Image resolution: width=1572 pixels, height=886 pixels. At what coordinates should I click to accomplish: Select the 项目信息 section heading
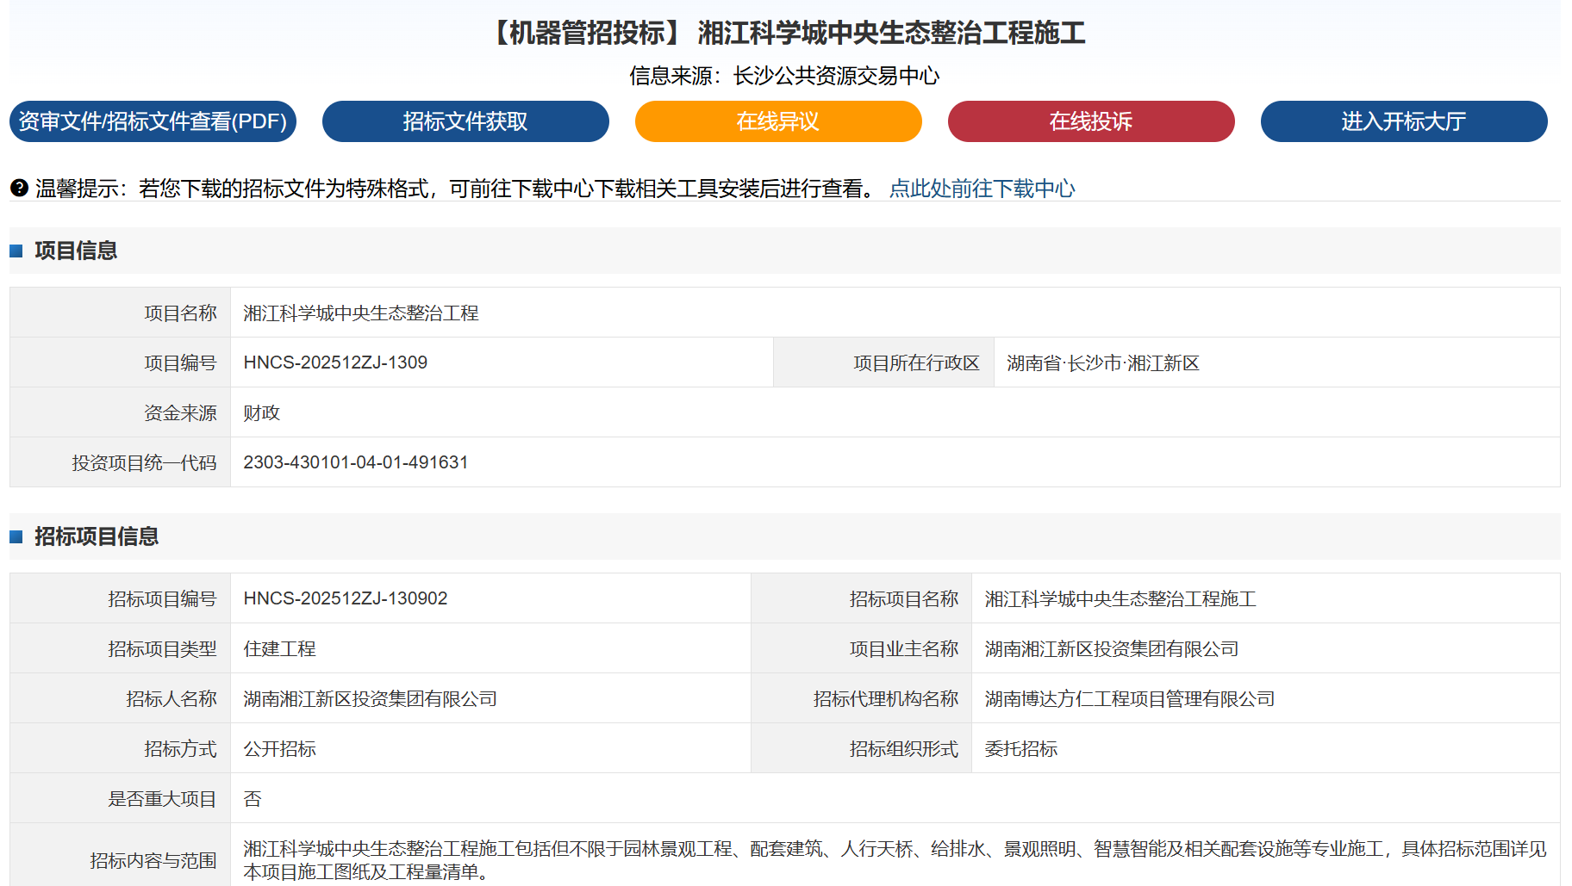coord(76,251)
